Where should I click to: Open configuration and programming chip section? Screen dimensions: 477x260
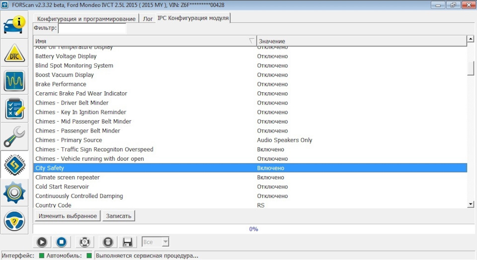tap(14, 165)
